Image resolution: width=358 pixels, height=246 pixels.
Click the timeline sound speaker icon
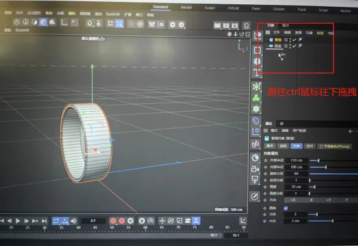(x=73, y=221)
